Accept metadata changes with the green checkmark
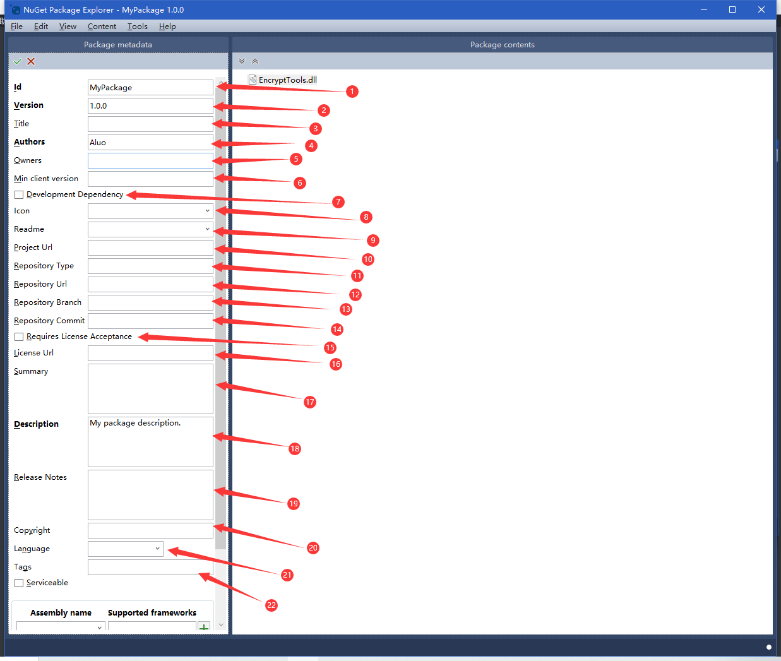781x661 pixels. click(x=18, y=61)
